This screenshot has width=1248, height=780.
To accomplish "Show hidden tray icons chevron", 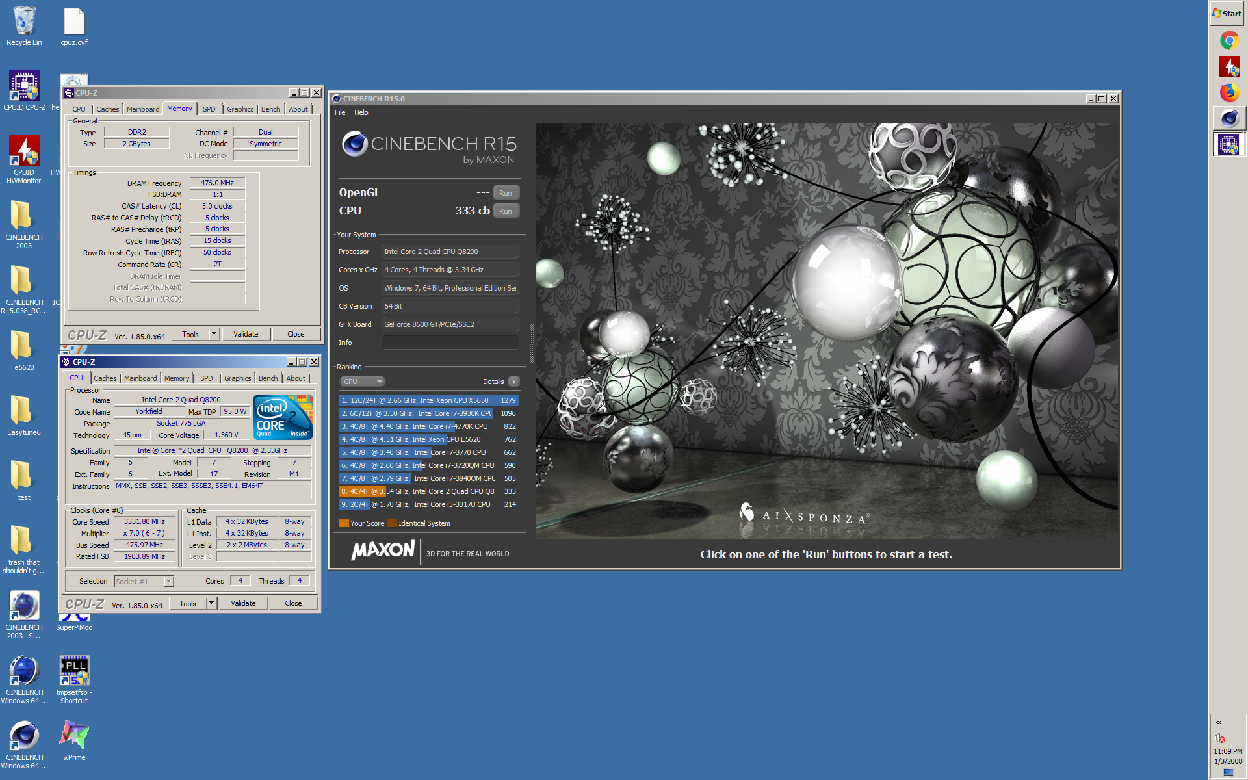I will [x=1219, y=722].
